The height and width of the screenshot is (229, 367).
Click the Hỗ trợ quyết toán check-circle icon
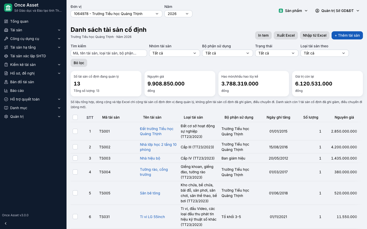click(6, 99)
